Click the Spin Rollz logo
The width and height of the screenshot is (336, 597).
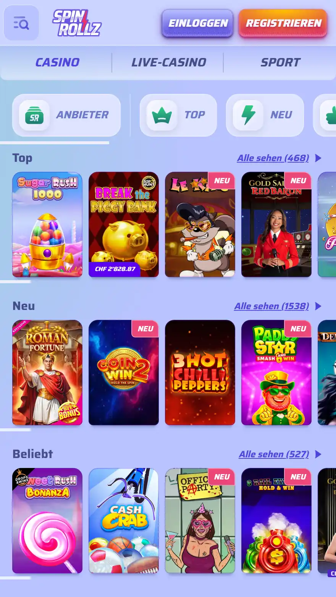tap(77, 23)
